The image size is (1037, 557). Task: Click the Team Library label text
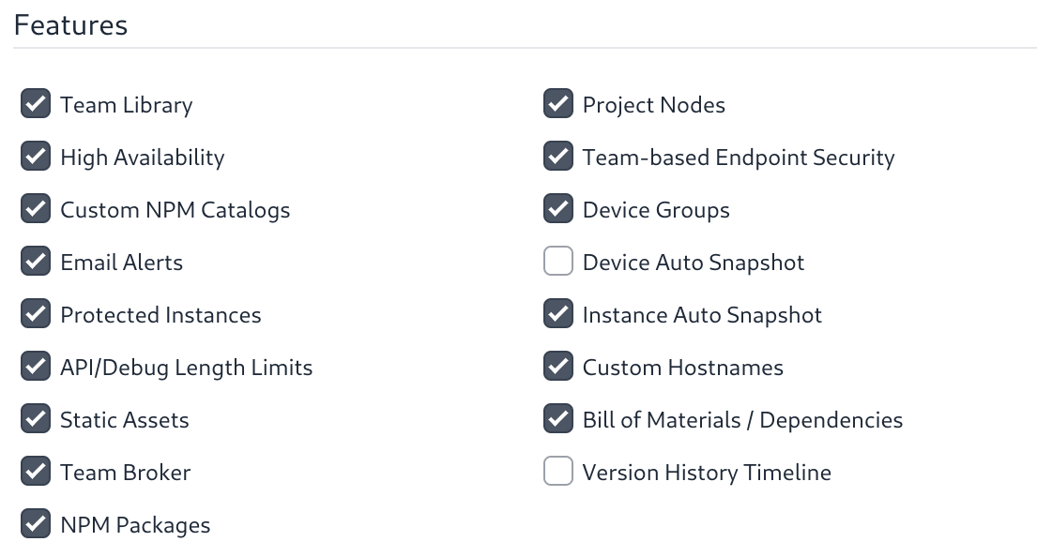click(126, 104)
